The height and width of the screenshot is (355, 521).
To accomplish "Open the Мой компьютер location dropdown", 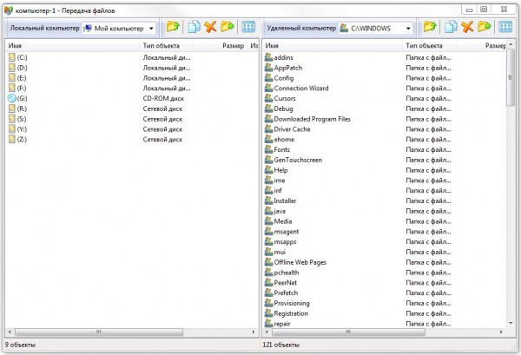I will (x=151, y=29).
